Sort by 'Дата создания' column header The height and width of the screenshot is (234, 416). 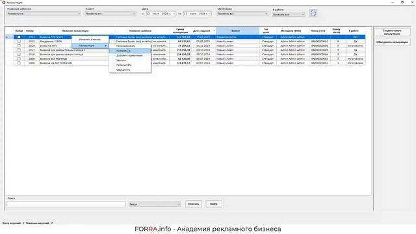pyautogui.click(x=203, y=31)
